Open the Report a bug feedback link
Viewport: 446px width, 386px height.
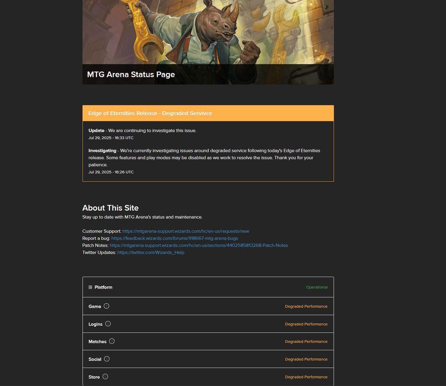coord(175,238)
